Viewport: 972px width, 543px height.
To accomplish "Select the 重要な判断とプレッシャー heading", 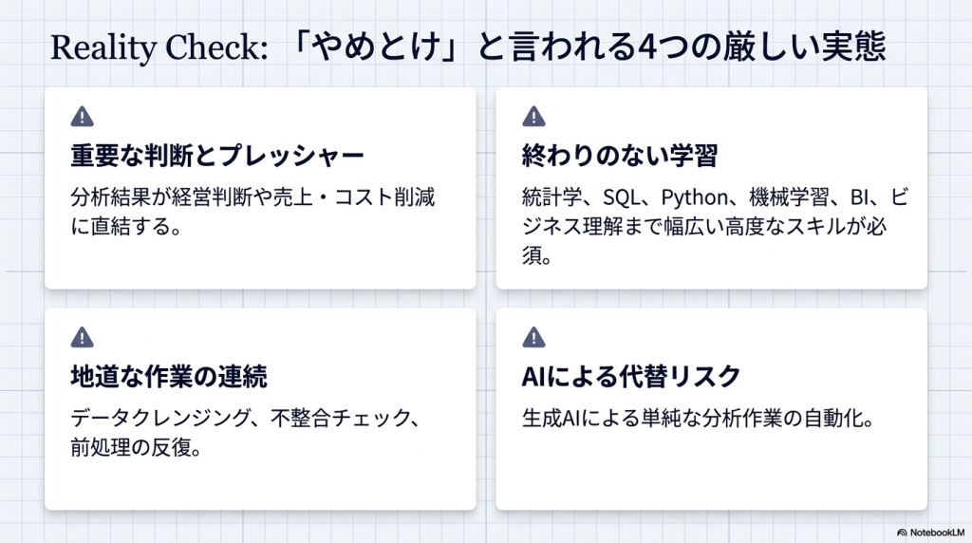I will coord(217,155).
